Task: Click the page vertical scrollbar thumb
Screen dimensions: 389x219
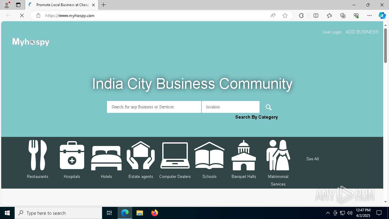Action: [x=385, y=46]
